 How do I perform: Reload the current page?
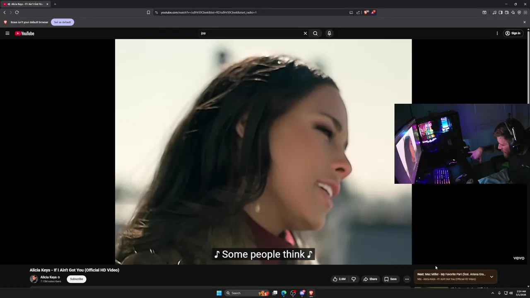point(17,12)
